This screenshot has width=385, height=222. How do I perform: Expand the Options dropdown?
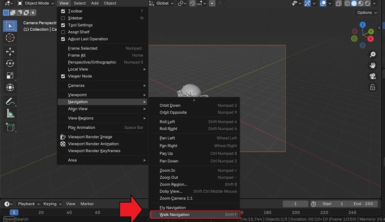(367, 12)
